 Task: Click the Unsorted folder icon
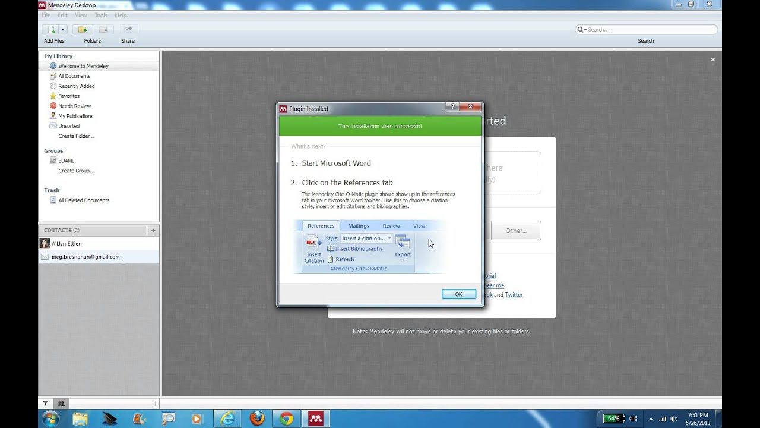(x=53, y=126)
